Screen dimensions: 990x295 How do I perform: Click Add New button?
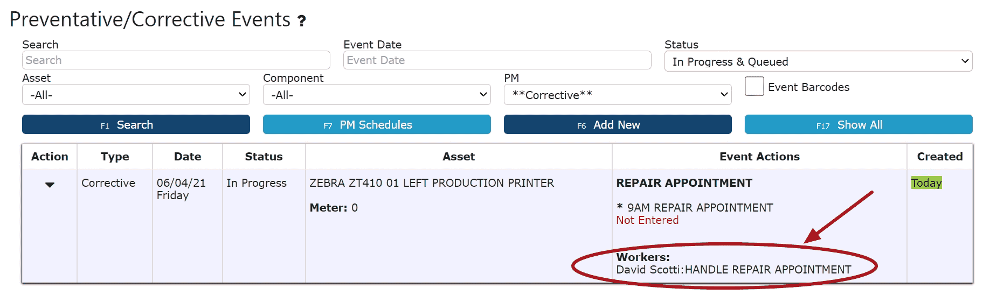tap(617, 124)
